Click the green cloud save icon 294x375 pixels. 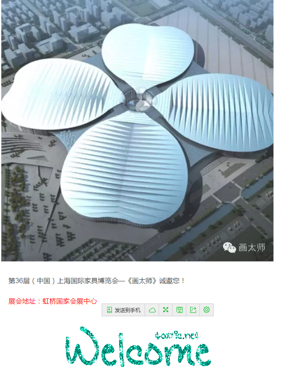(x=152, y=310)
